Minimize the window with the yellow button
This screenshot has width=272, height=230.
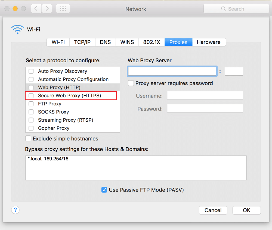[x=15, y=8]
